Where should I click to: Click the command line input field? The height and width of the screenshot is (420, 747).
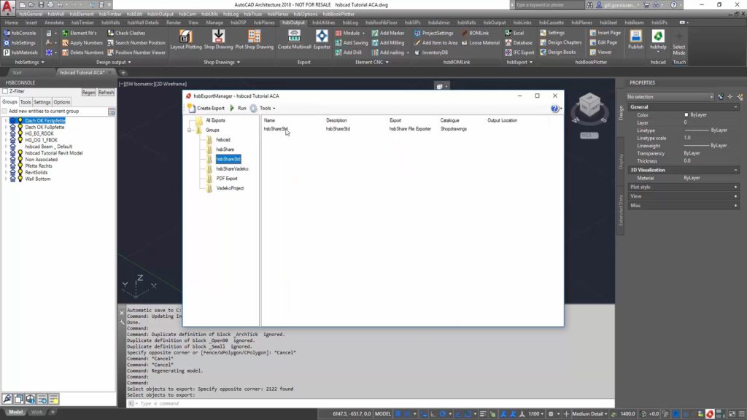[x=371, y=403]
